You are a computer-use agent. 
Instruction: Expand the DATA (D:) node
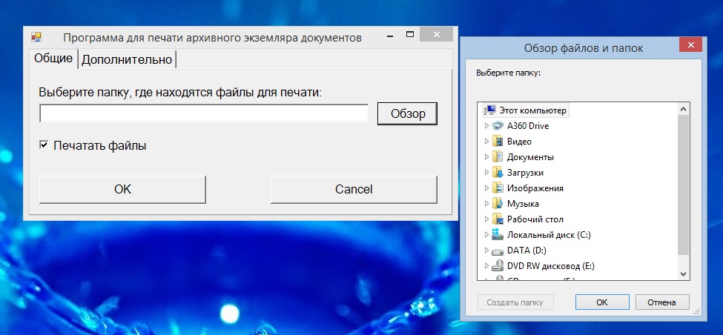click(x=486, y=251)
